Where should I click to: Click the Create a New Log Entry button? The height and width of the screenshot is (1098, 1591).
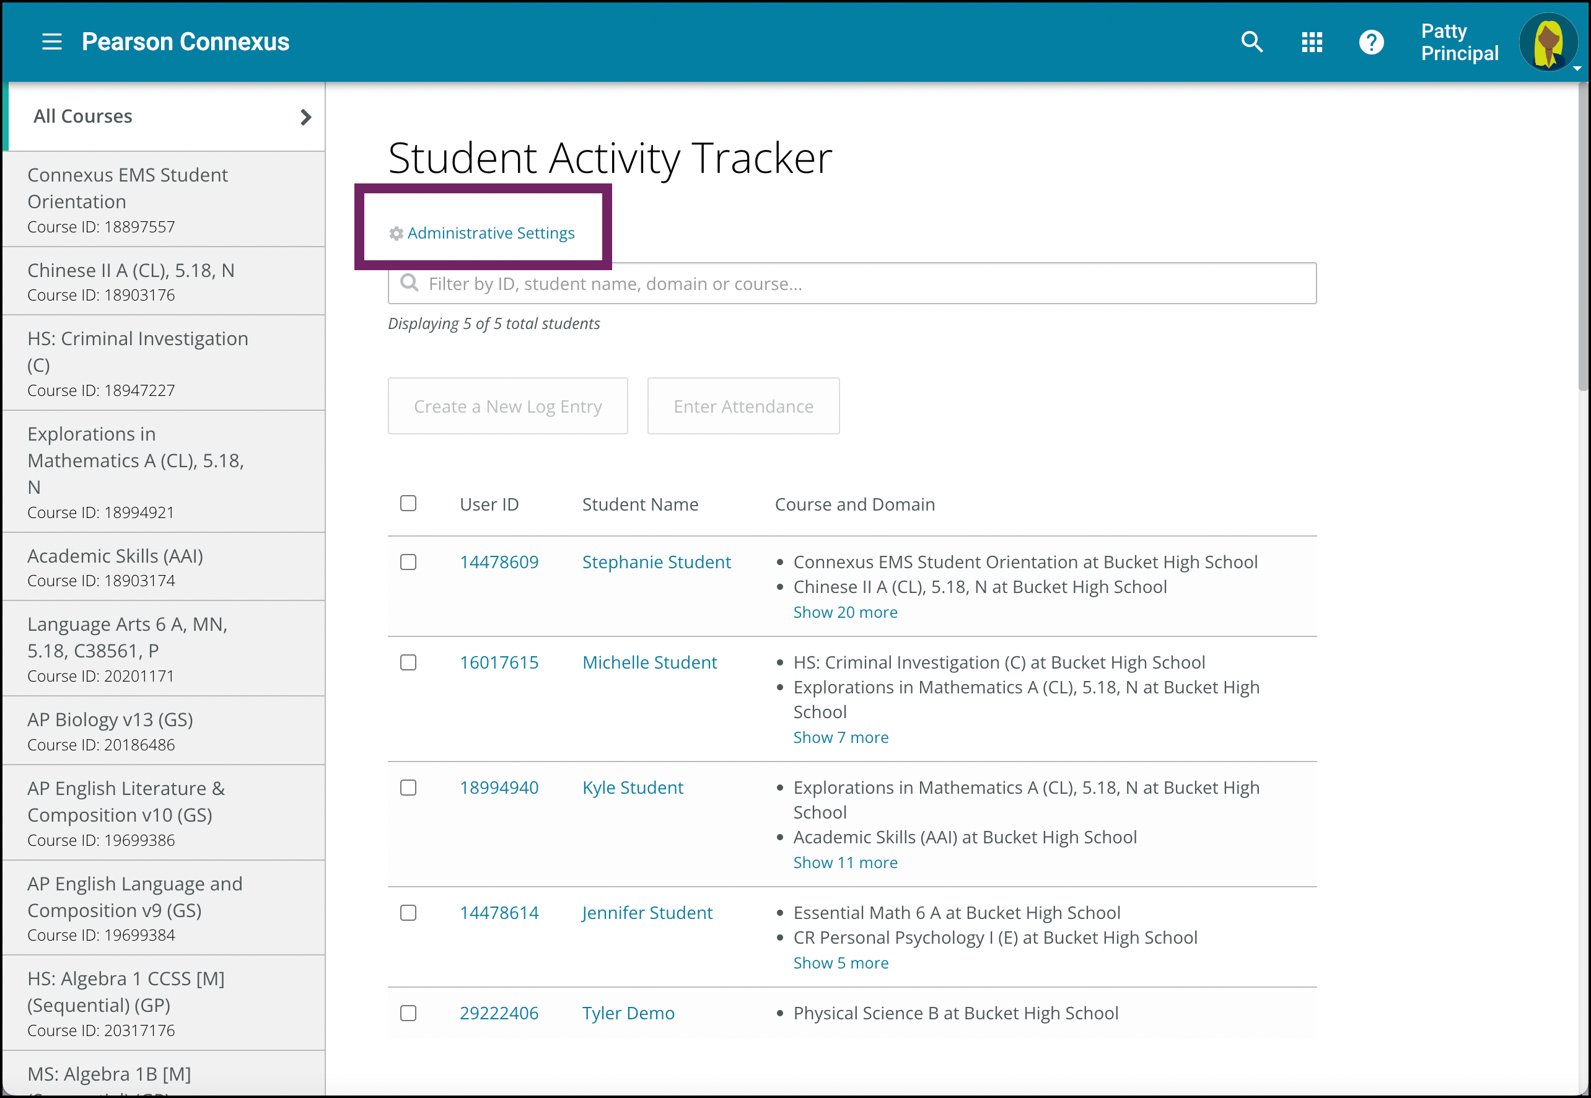[x=507, y=406]
